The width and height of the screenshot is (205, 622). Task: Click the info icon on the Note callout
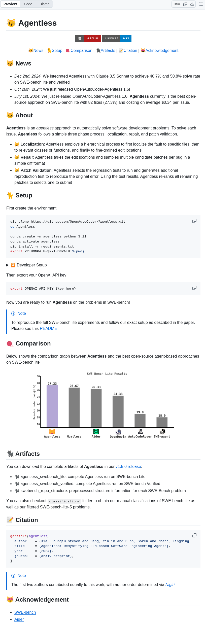[x=13, y=314]
